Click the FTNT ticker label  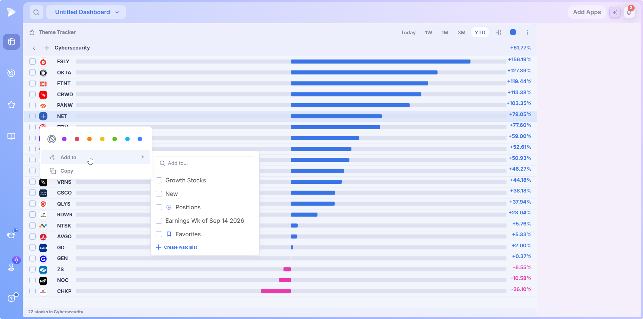coord(64,83)
